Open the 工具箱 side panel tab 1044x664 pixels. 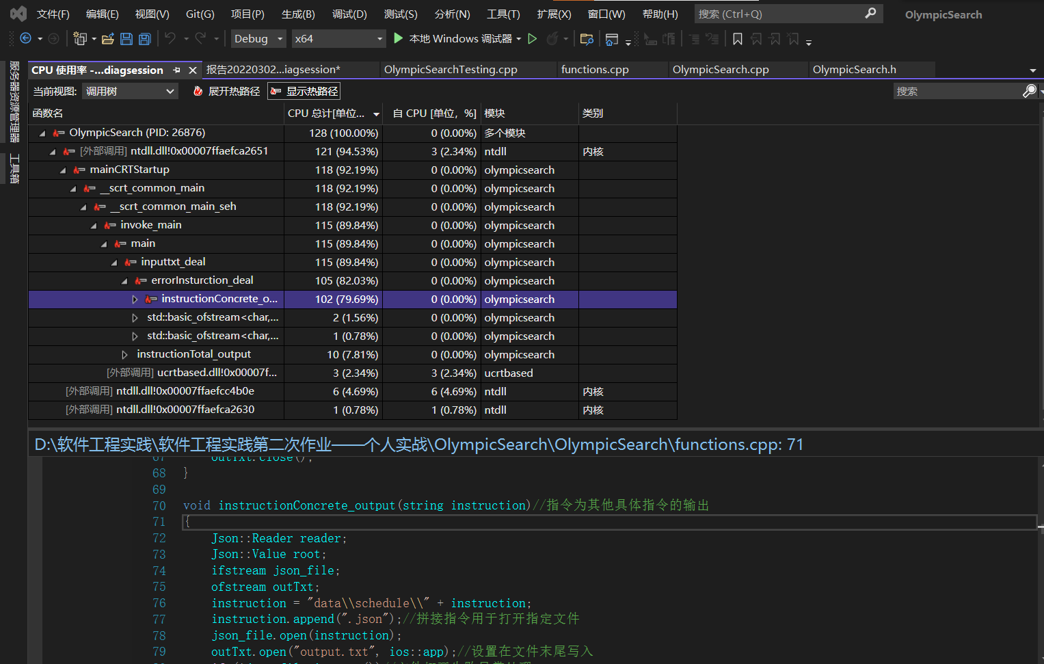(x=14, y=169)
